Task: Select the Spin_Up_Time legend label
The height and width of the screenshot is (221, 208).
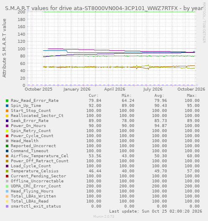Action: tap(26, 106)
